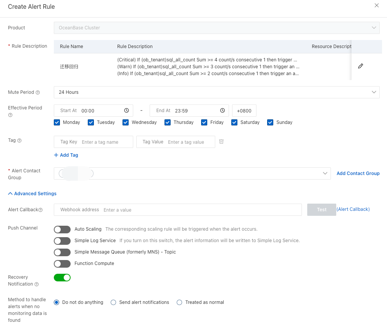Image resolution: width=387 pixels, height=326 pixels.
Task: Click the Recovery Notification help icon
Action: click(x=37, y=284)
